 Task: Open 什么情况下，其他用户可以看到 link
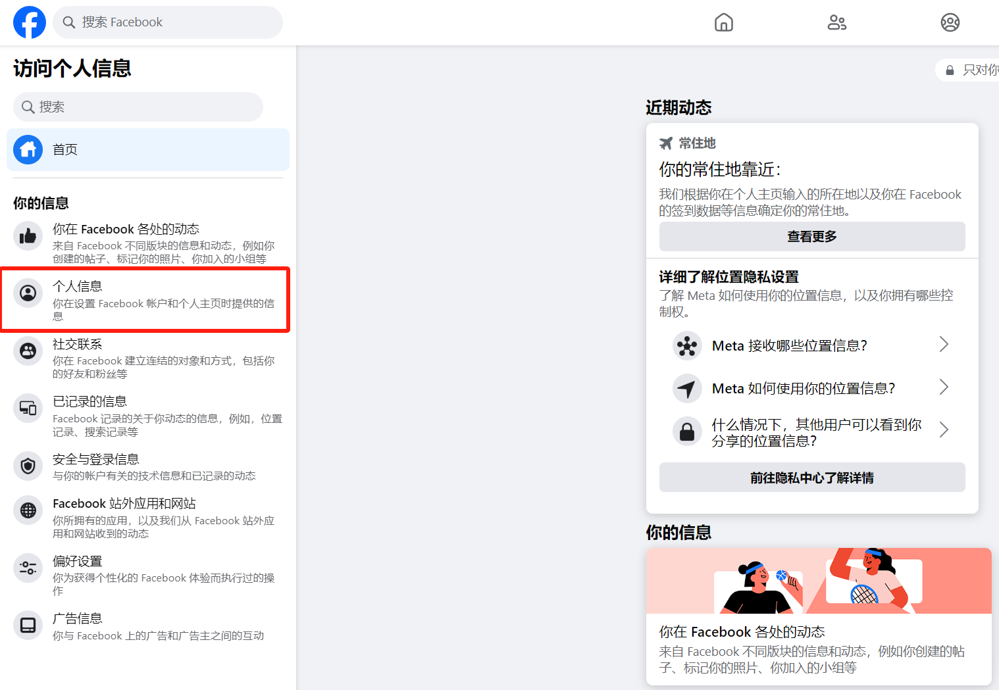click(812, 432)
